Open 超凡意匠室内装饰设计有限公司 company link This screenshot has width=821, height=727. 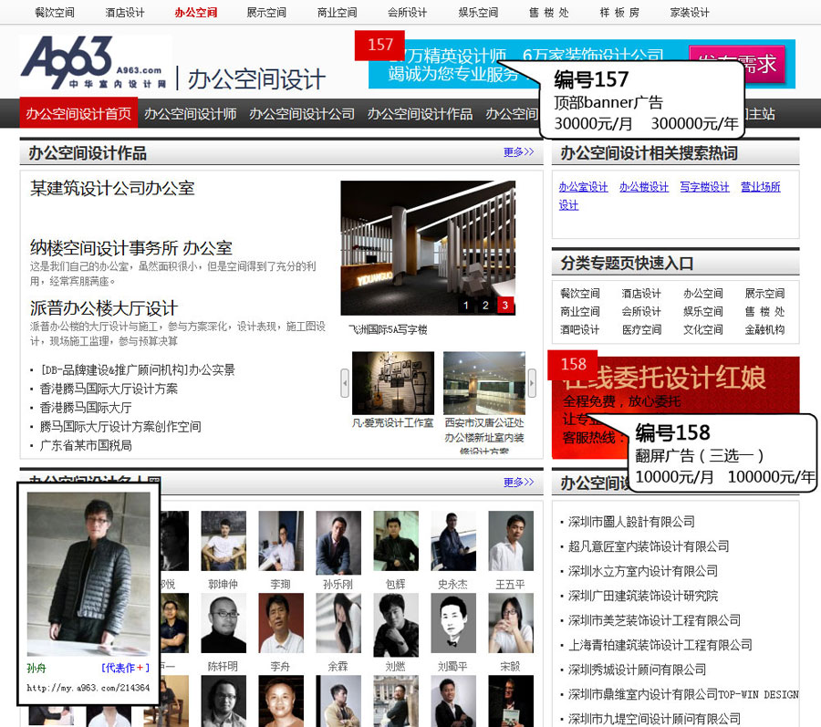pyautogui.click(x=649, y=546)
